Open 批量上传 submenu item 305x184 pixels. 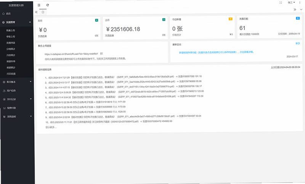click(x=11, y=31)
